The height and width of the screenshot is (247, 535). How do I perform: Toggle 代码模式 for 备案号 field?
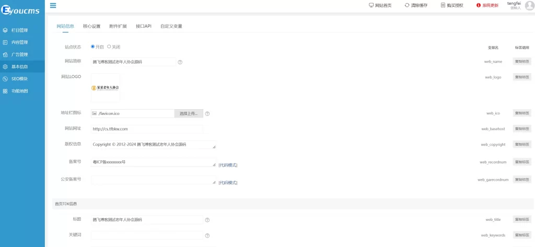pos(228,165)
